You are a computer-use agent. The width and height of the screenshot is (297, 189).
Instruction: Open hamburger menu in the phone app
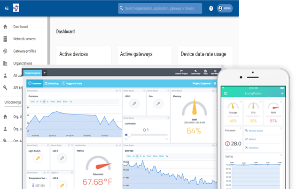click(x=226, y=94)
